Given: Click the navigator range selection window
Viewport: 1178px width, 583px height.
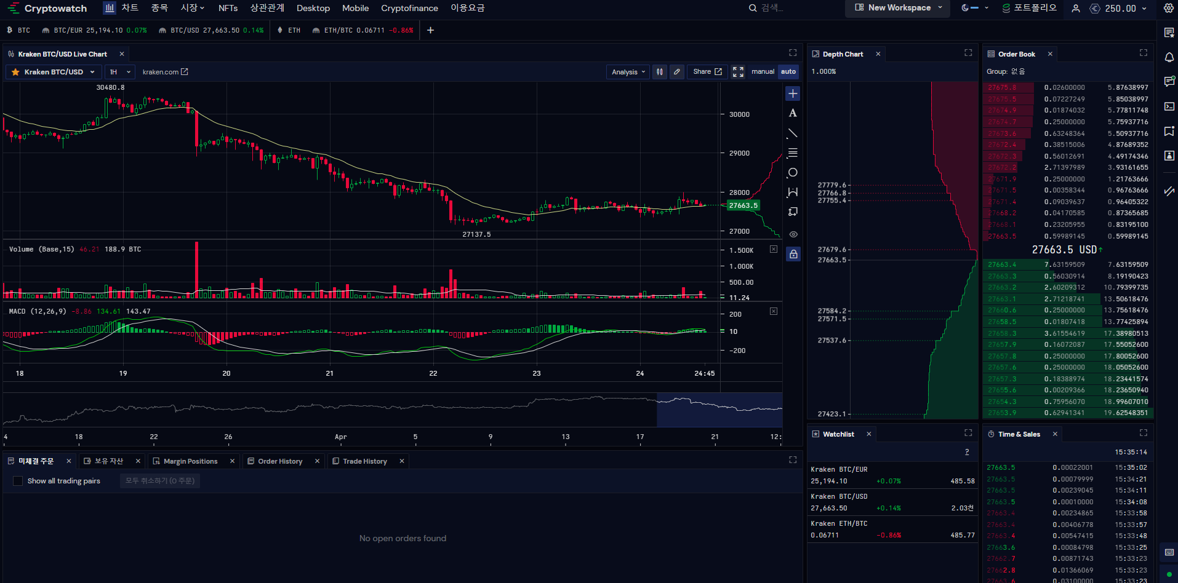Looking at the screenshot, I should 719,410.
